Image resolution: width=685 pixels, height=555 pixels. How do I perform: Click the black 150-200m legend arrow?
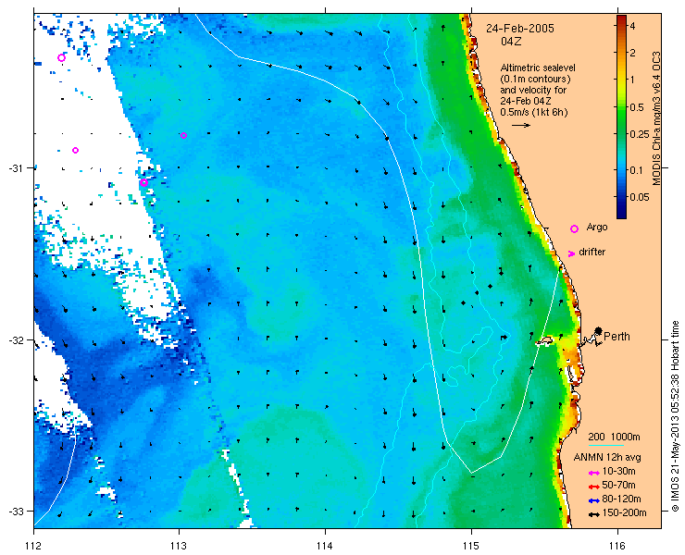pyautogui.click(x=593, y=514)
